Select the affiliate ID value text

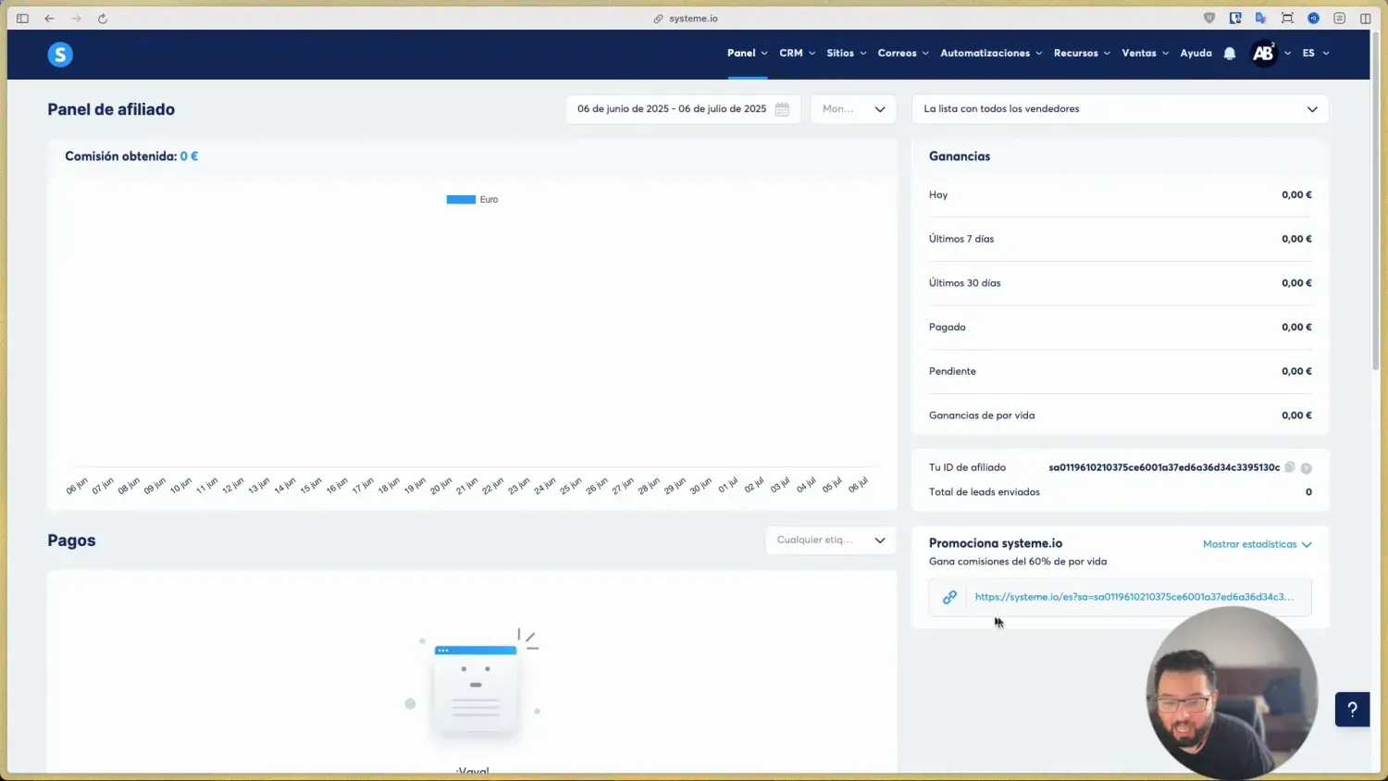coord(1163,467)
